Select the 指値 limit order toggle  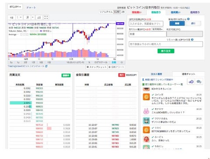point(177,23)
